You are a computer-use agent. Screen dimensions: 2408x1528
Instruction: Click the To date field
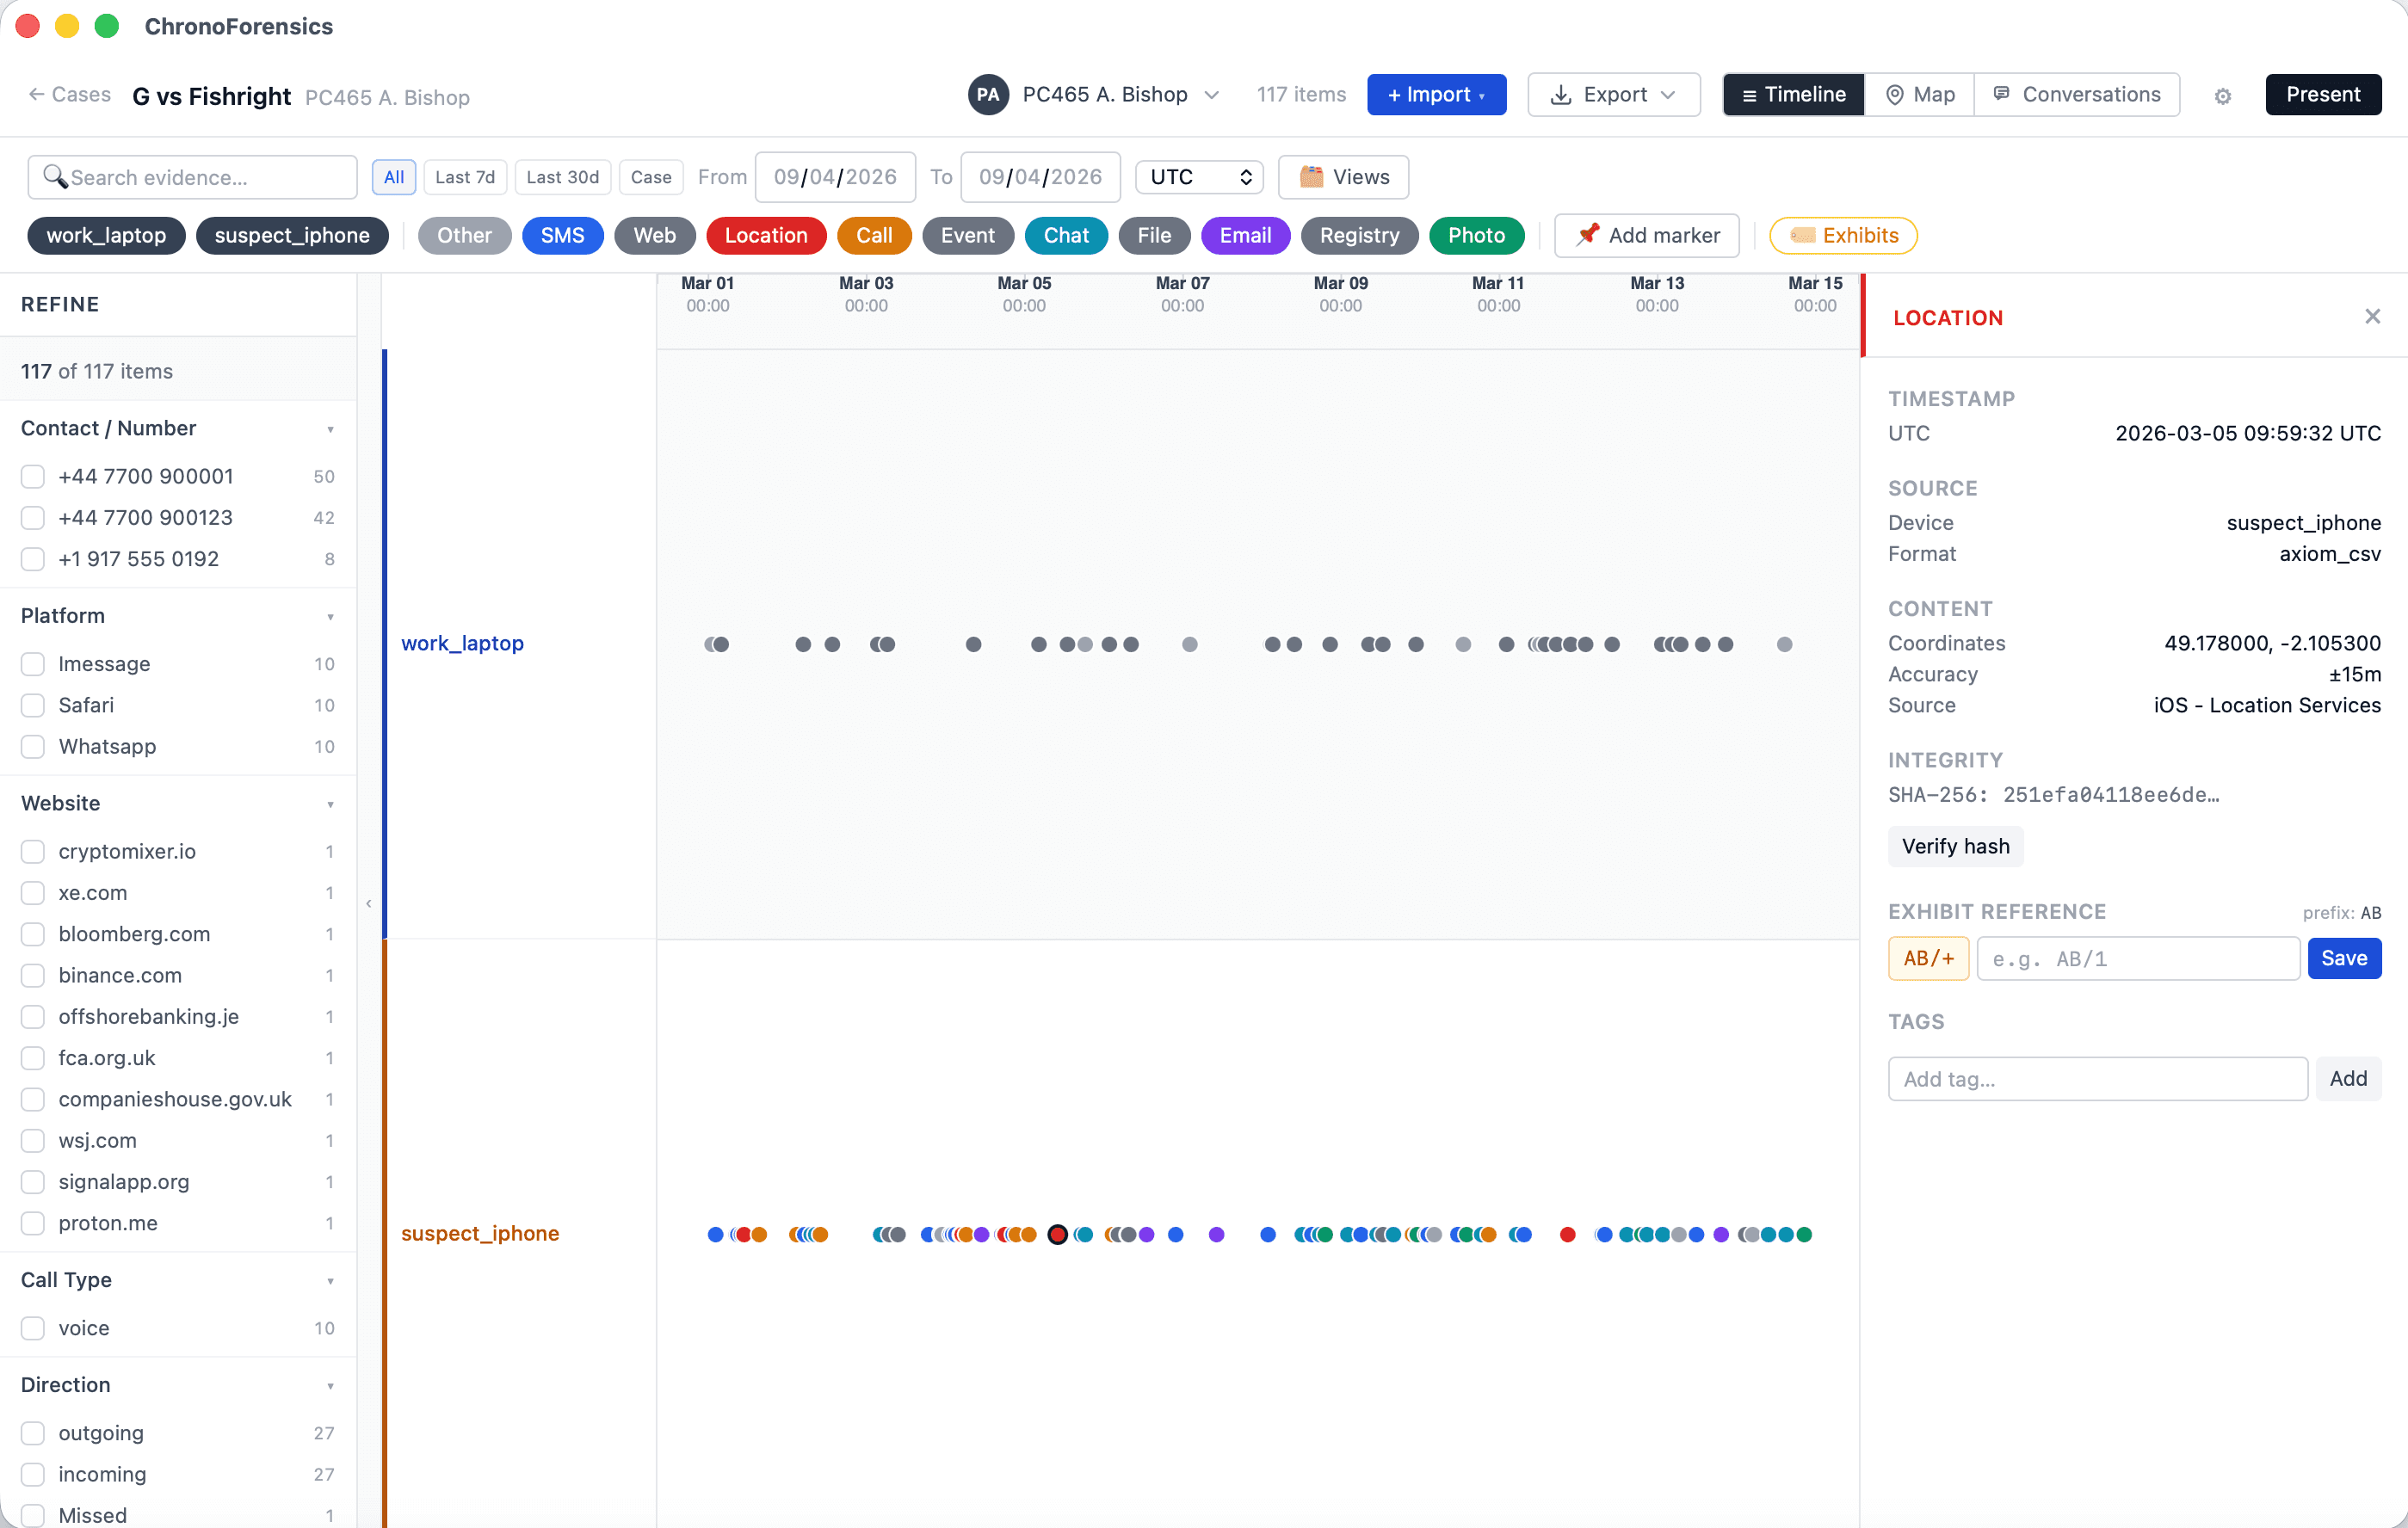click(1040, 177)
